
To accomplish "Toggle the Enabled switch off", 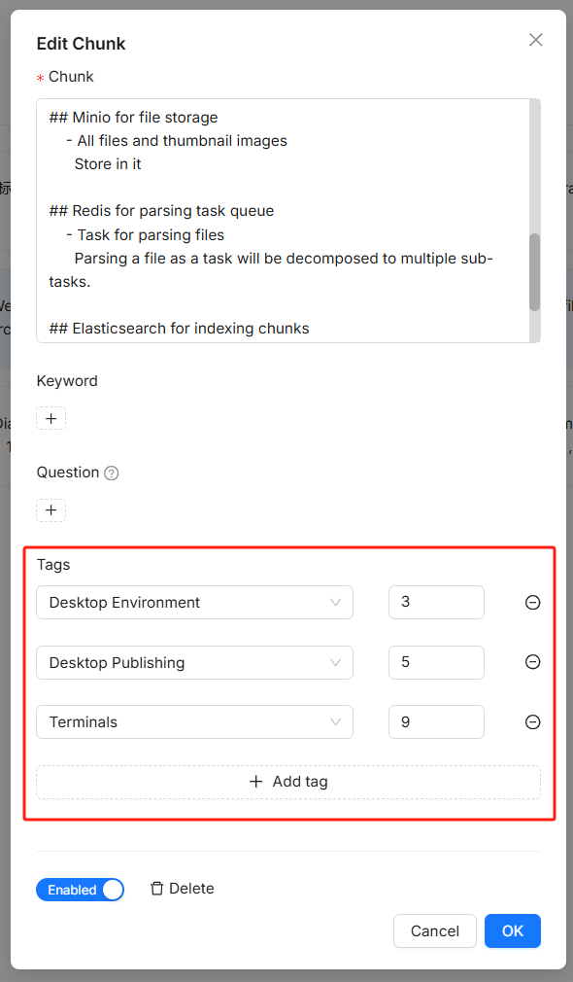I will point(80,890).
